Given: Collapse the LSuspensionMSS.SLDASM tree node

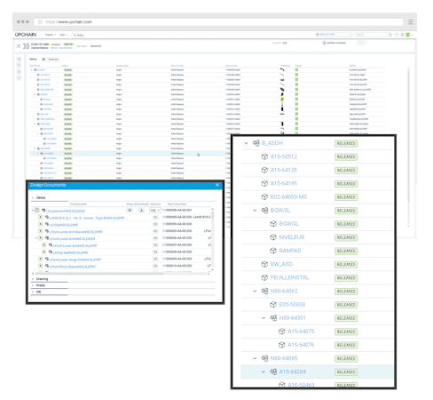Looking at the screenshot, I should (x=33, y=211).
